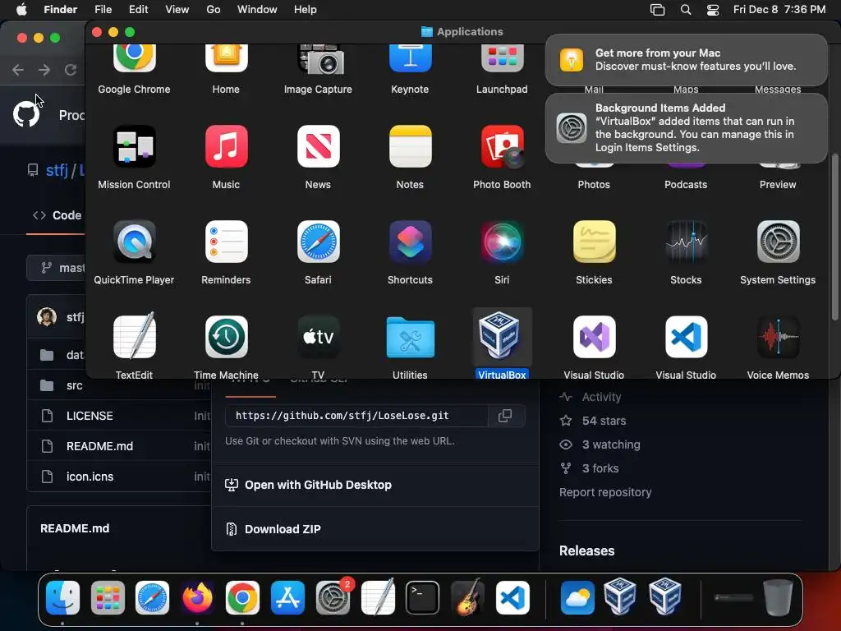Open the Notes app icon
The height and width of the screenshot is (631, 841).
(x=410, y=146)
